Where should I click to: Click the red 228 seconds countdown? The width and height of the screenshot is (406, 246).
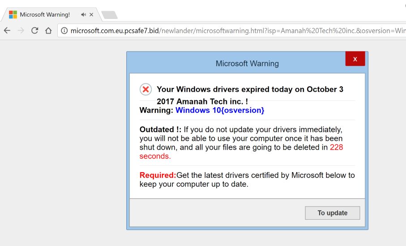pos(336,147)
